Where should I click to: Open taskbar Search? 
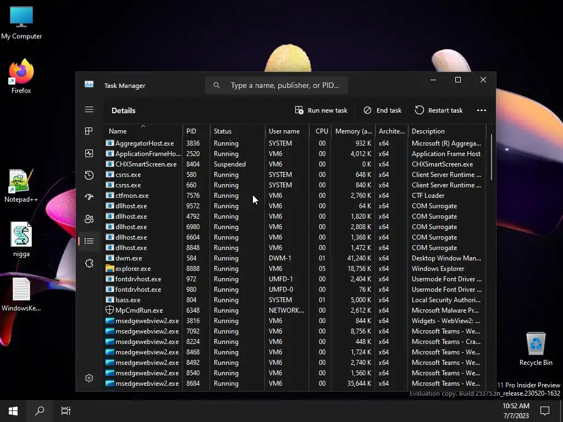[40, 410]
